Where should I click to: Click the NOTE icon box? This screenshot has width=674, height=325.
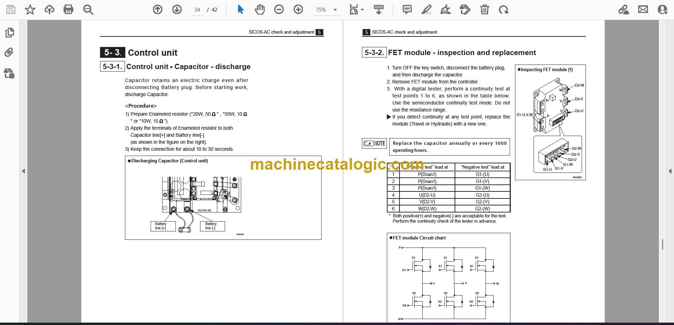pos(374,143)
